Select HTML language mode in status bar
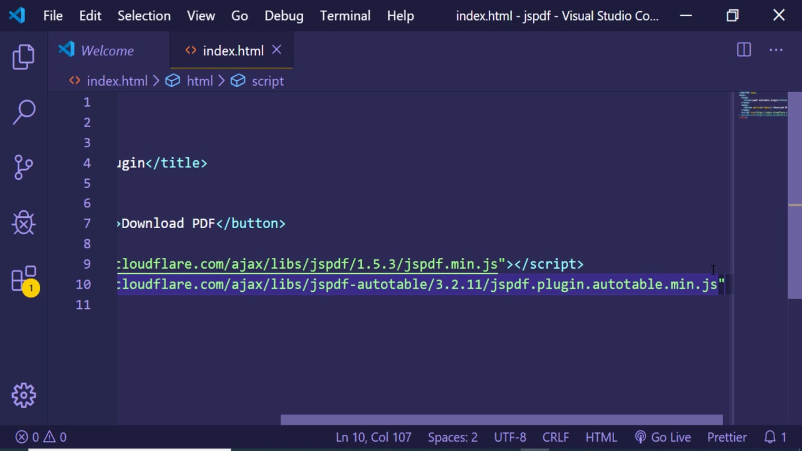This screenshot has height=451, width=802. [601, 437]
